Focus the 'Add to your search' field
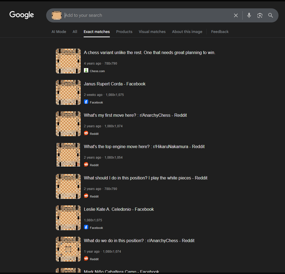The width and height of the screenshot is (285, 274). 146,15
